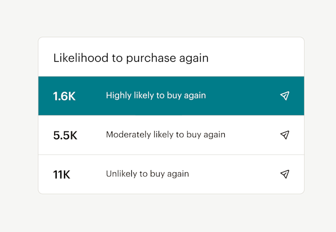This screenshot has height=232, width=336.
Task: Click the send icon for Moderately likely segment
Action: click(x=285, y=135)
